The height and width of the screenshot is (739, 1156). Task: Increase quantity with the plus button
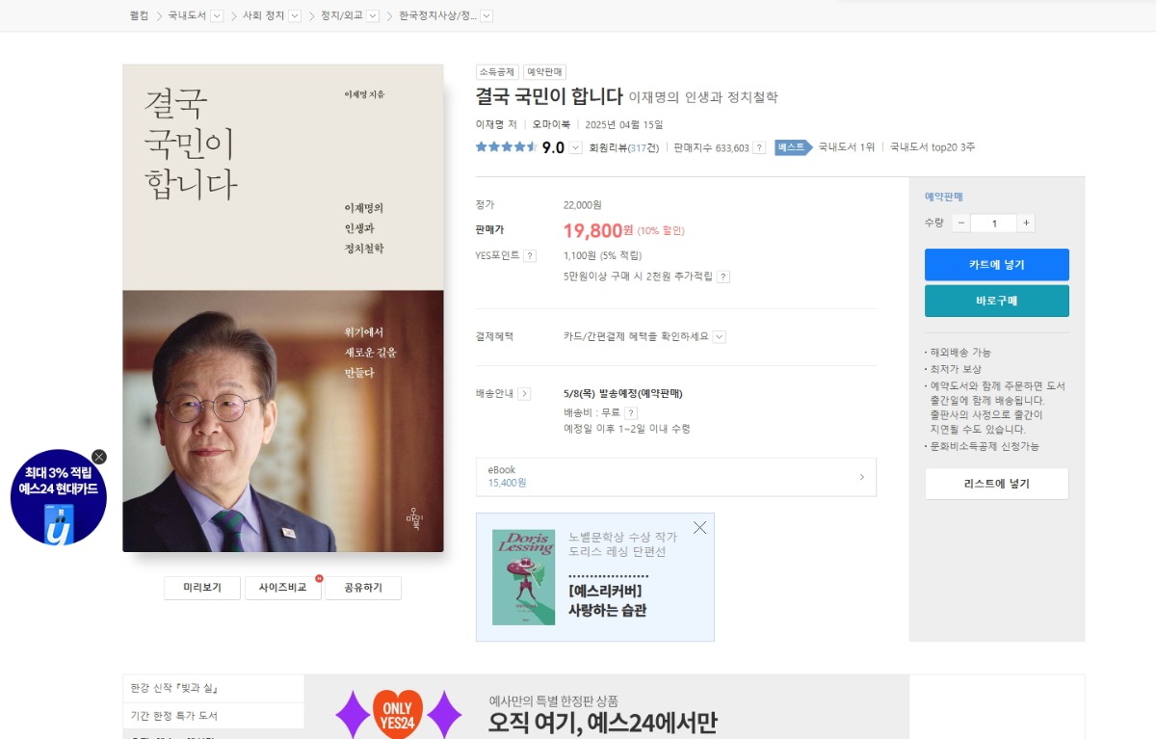1026,224
